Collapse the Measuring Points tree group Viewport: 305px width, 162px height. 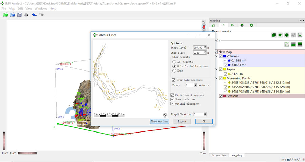tap(216, 78)
